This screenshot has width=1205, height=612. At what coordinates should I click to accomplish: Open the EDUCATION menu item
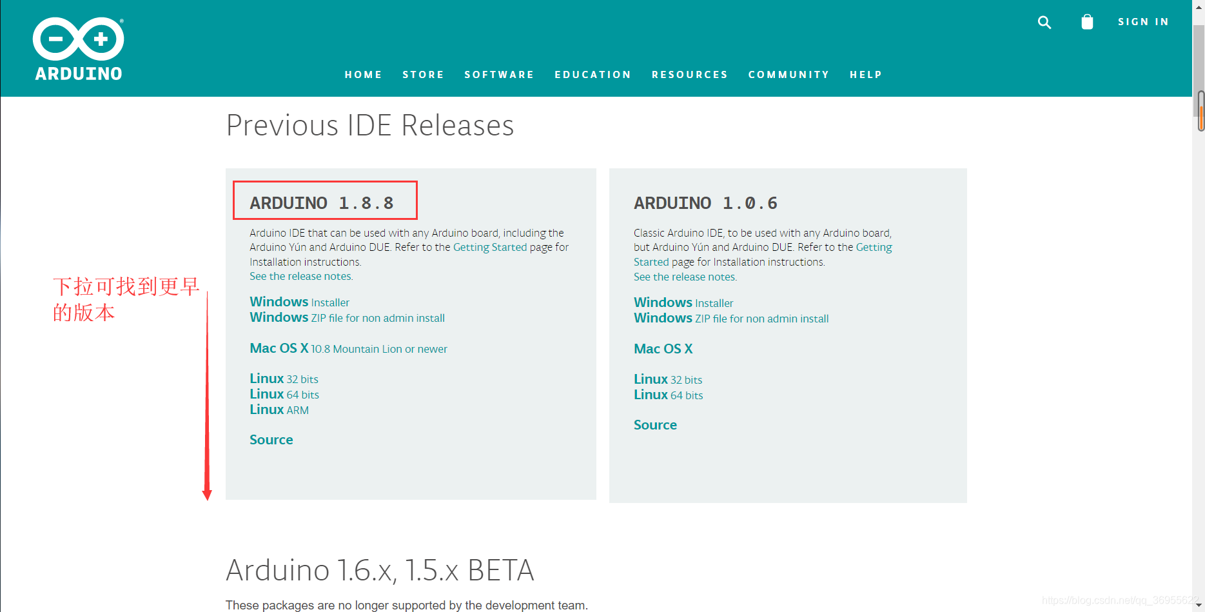pos(593,75)
